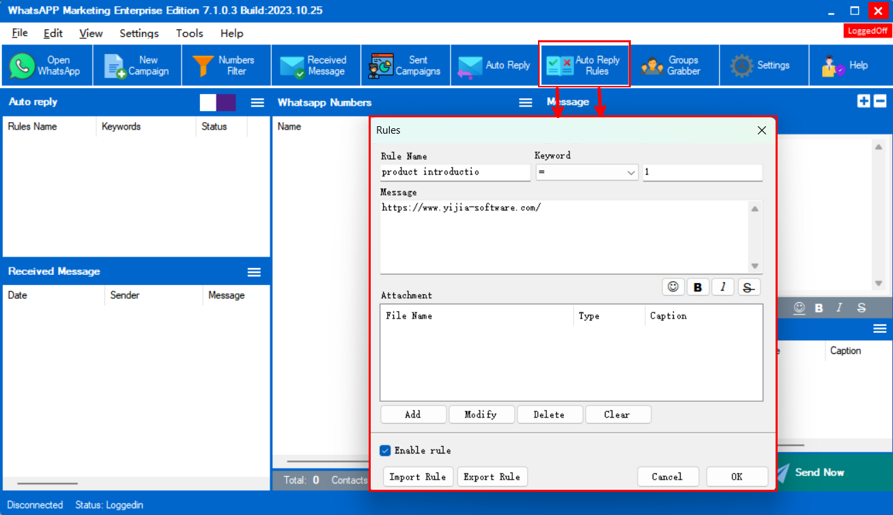893x515 pixels.
Task: Apply strikethrough in the Rules dialog
Action: pos(748,287)
